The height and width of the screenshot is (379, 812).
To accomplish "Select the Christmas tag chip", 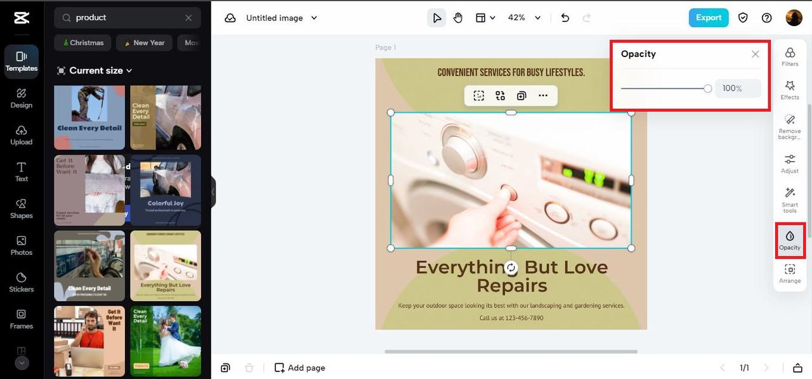I will pos(82,42).
